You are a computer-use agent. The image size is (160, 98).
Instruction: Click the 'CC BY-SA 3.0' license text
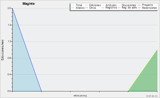[x=152, y=96]
